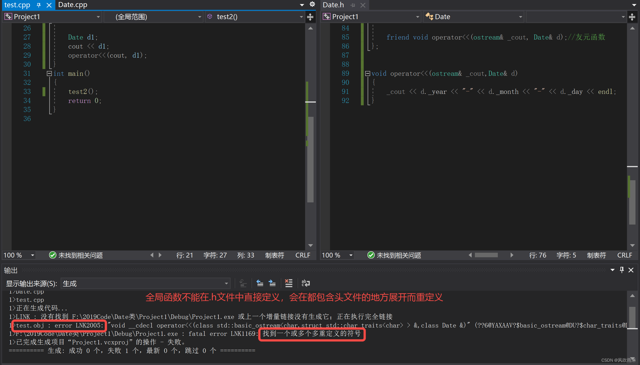The image size is (640, 365).
Task: Click the left editor vertical scroll down arrow
Action: (x=311, y=245)
